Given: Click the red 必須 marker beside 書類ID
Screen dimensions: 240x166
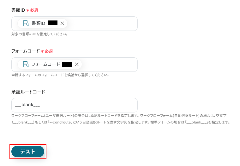Looking at the screenshot, I should pyautogui.click(x=34, y=10).
